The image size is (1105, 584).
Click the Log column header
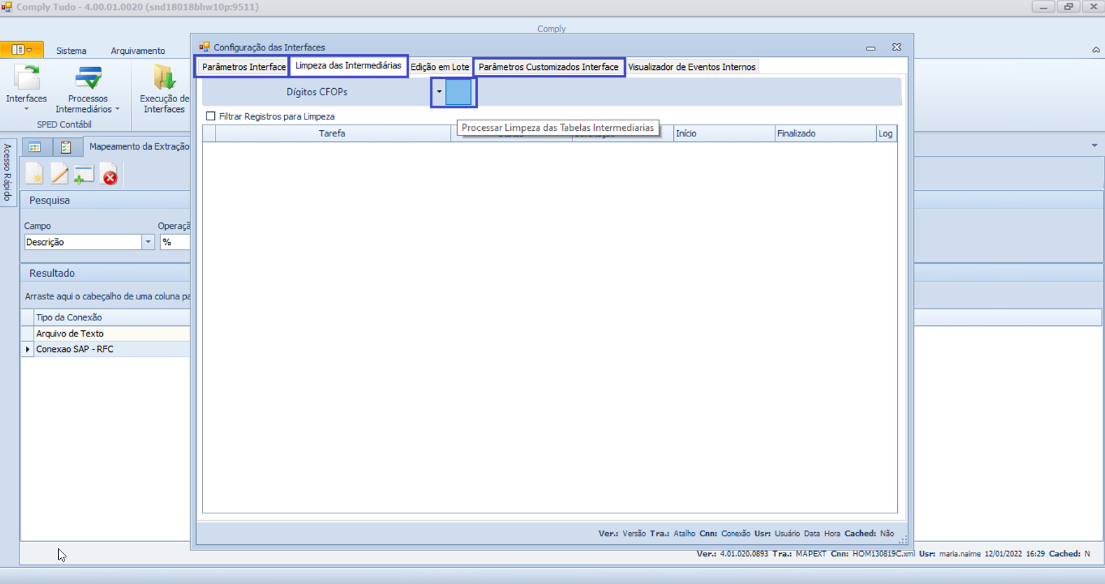tap(886, 134)
